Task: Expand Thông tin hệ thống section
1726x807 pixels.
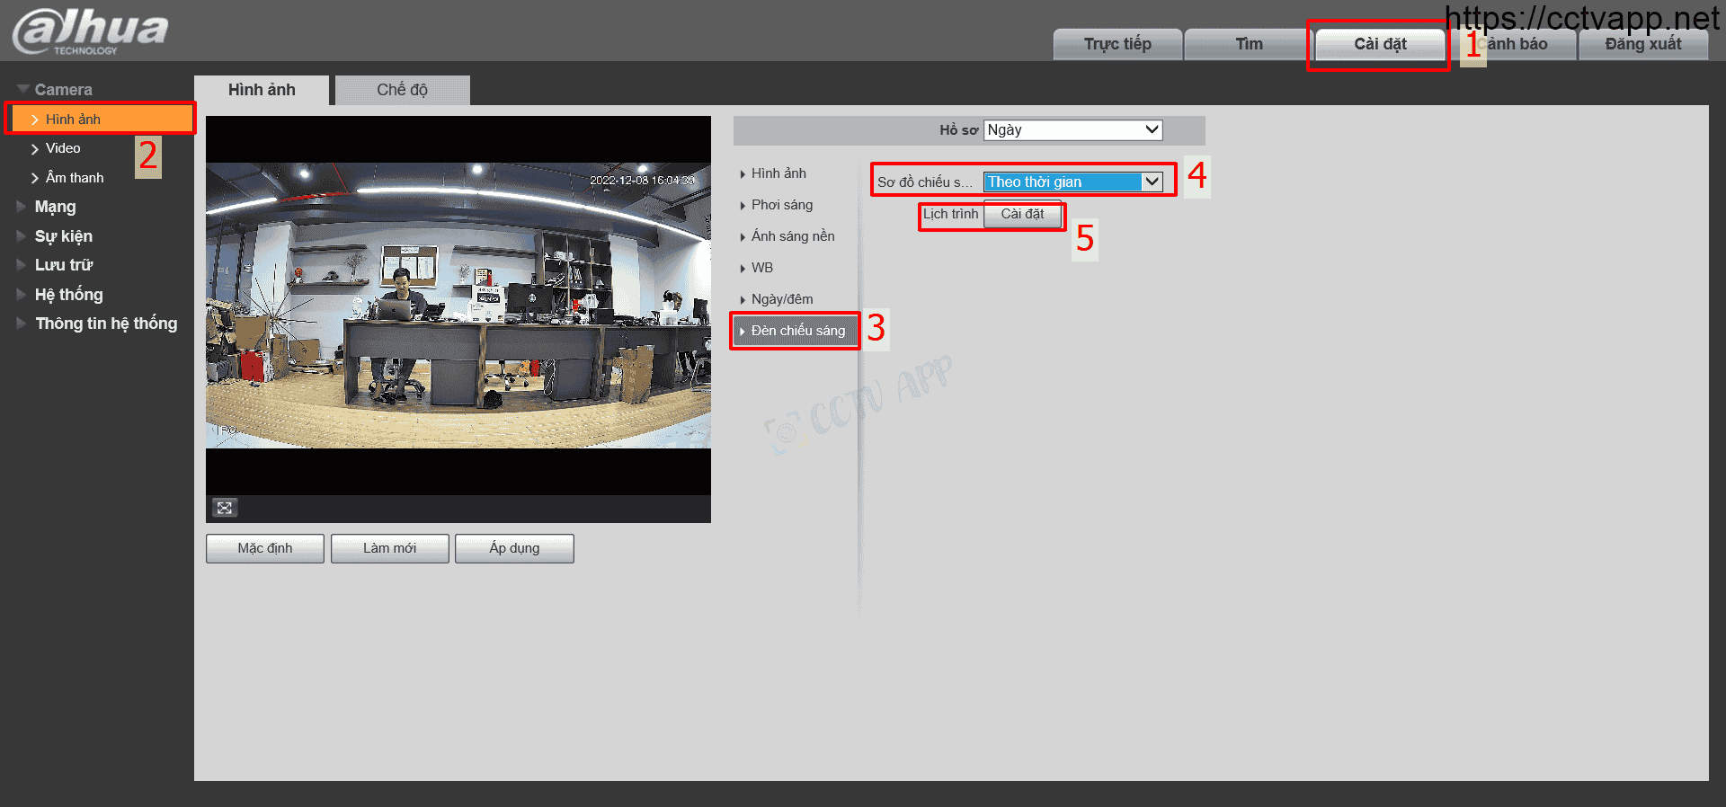Action: tap(105, 324)
